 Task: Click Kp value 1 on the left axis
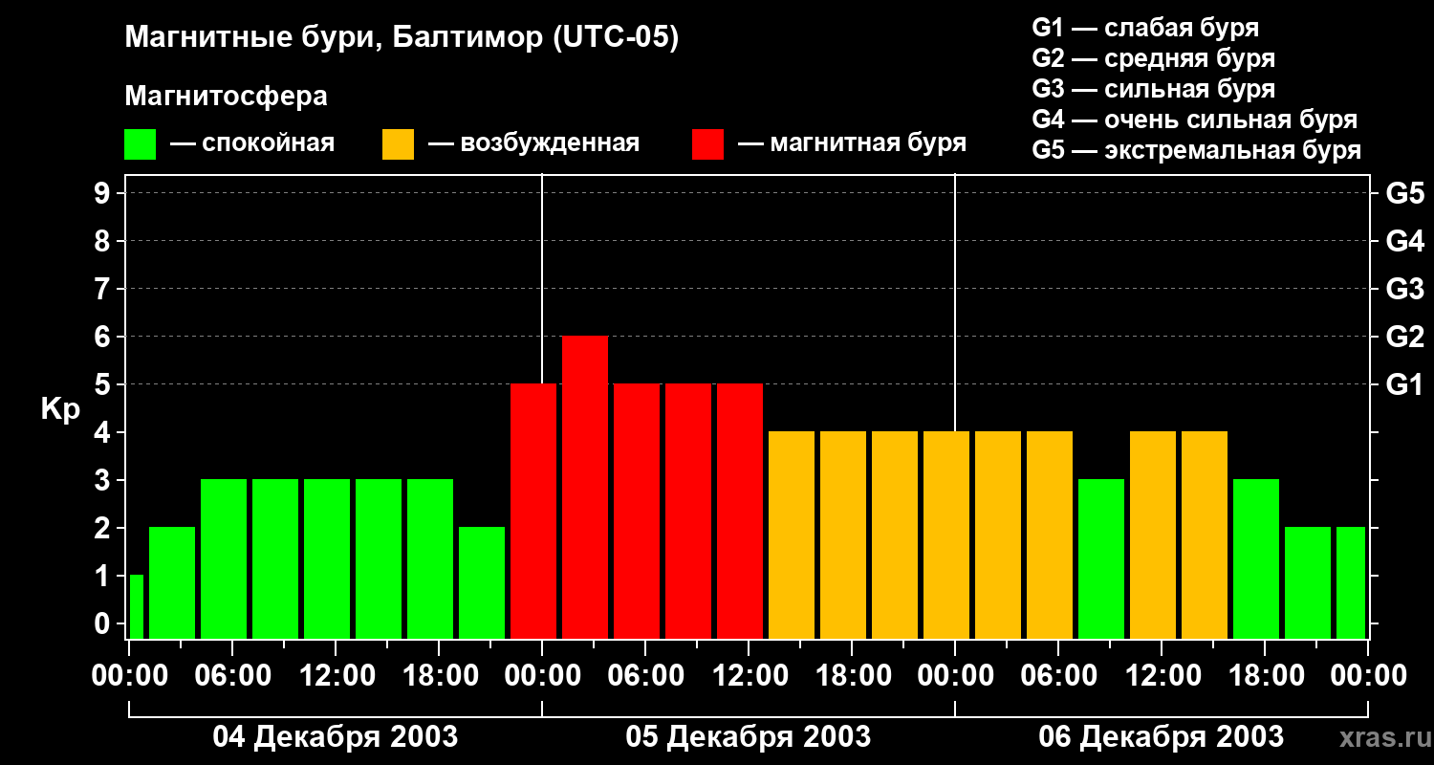pyautogui.click(x=104, y=576)
